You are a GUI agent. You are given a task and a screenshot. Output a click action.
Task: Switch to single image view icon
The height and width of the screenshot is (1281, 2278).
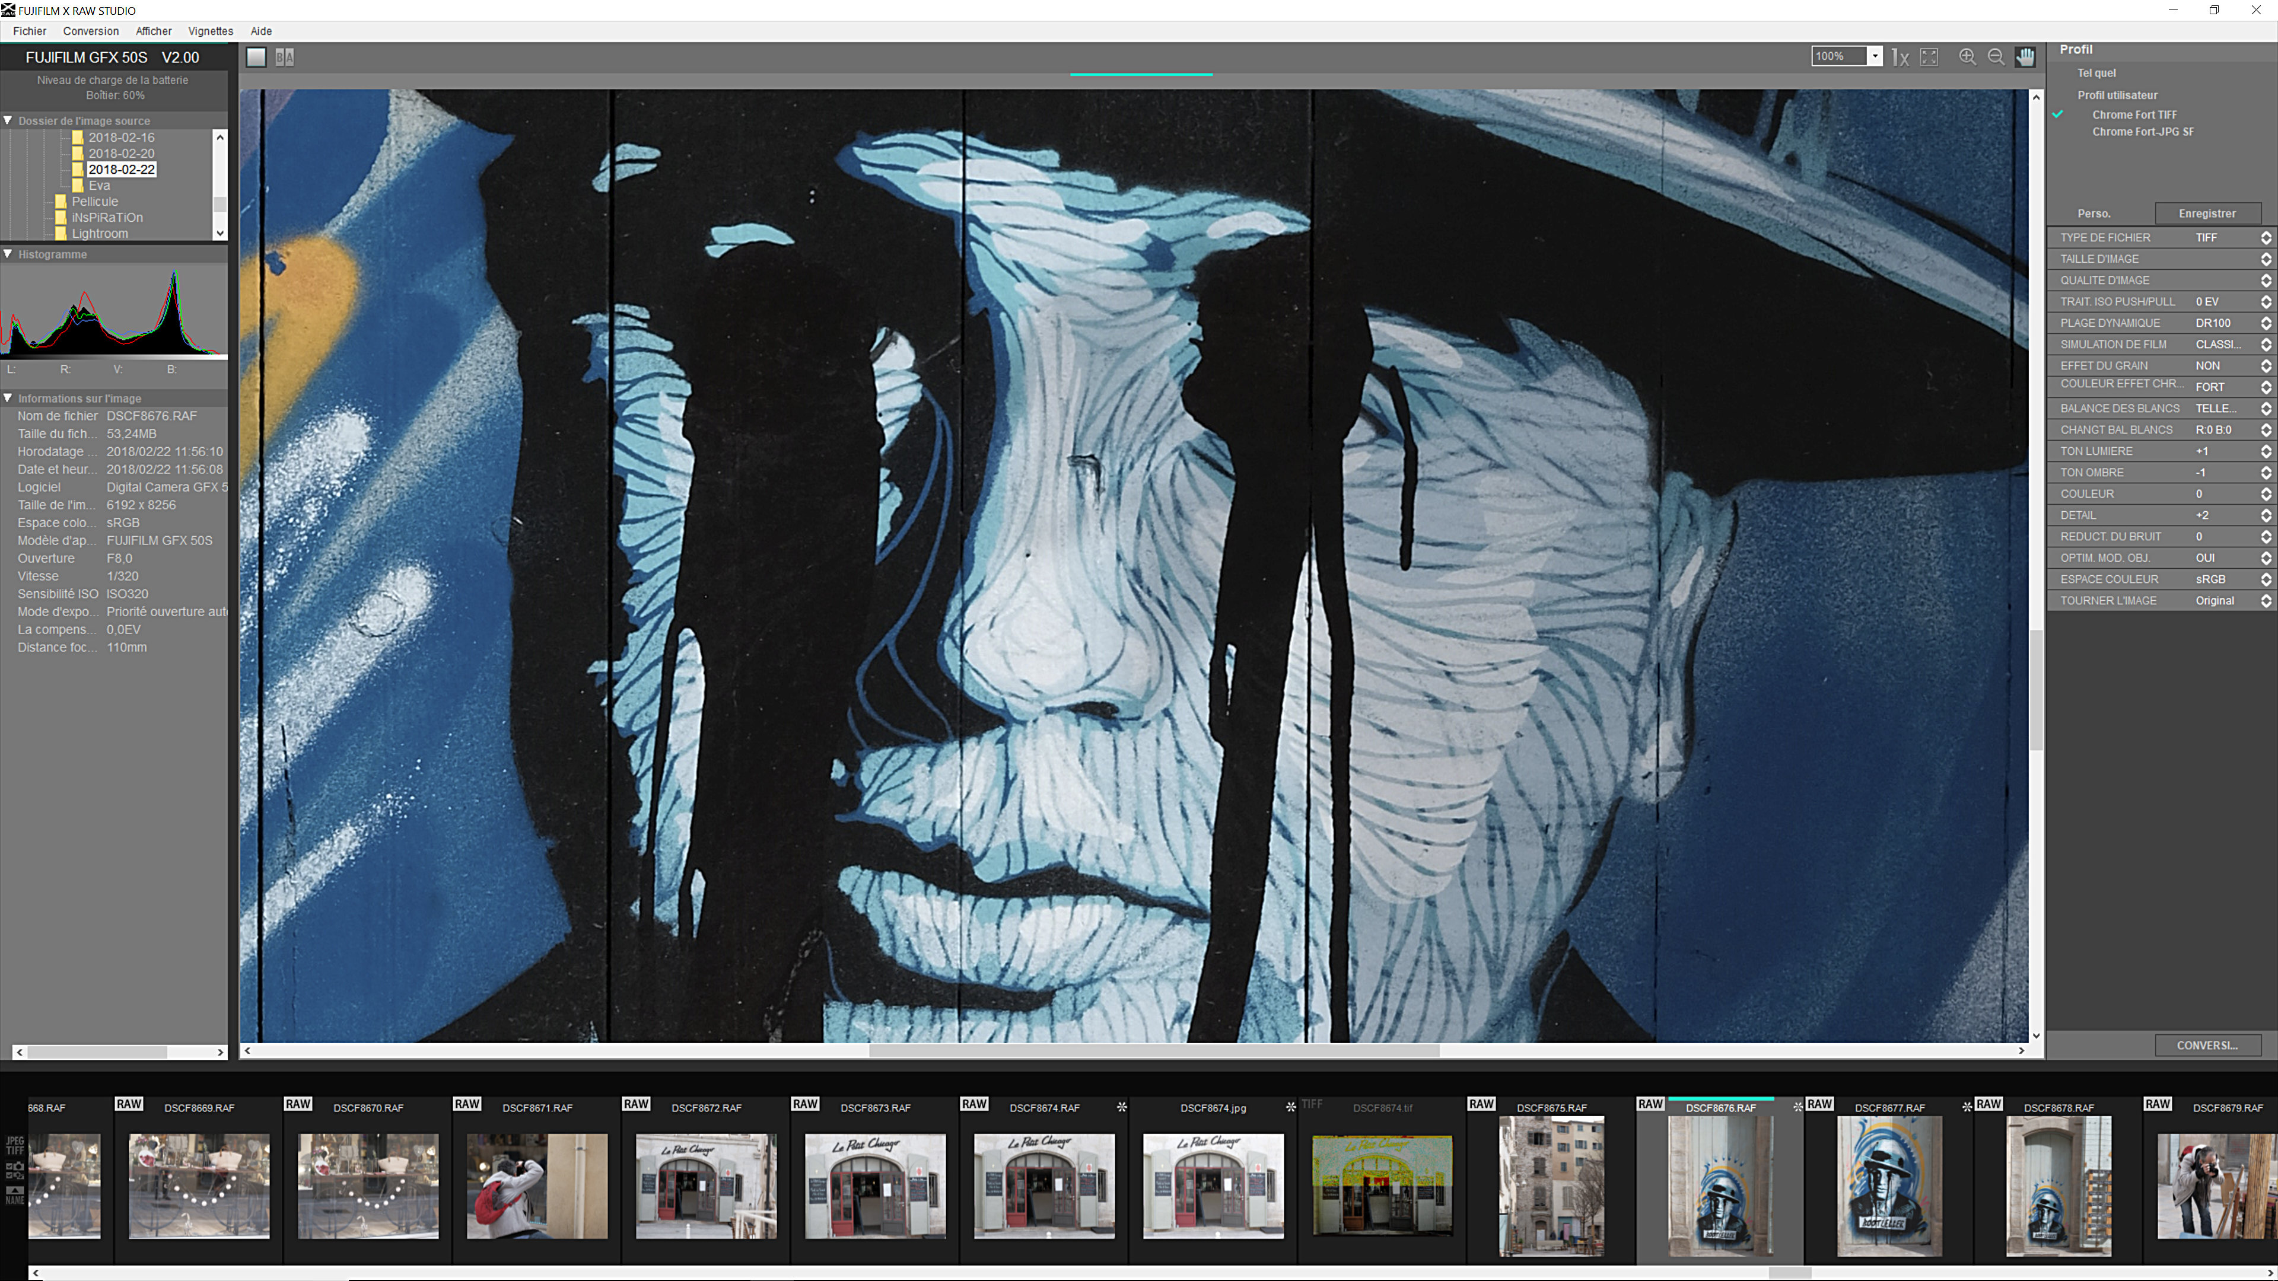256,58
